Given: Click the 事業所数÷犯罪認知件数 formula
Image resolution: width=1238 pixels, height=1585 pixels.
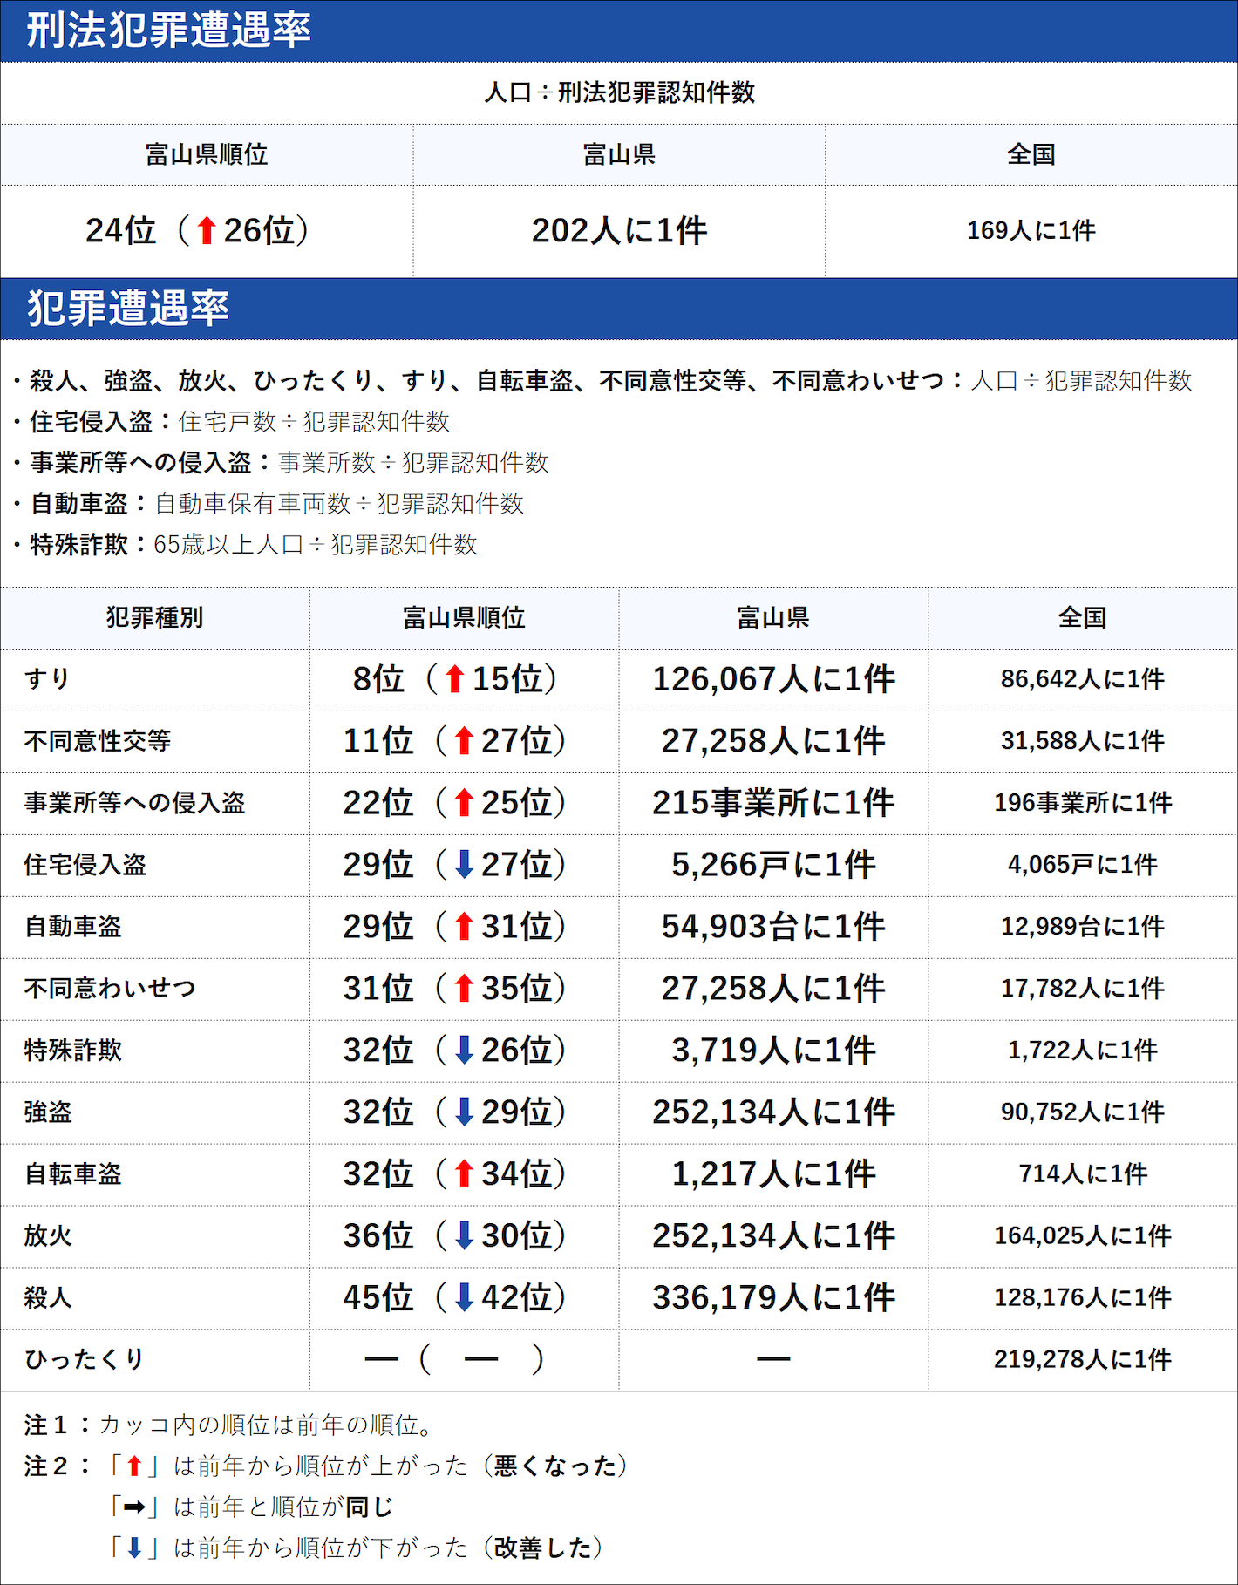Looking at the screenshot, I should [x=413, y=463].
